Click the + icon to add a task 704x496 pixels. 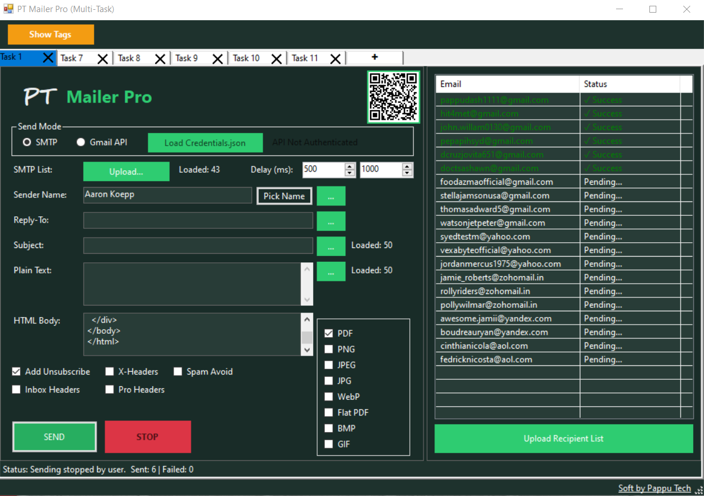(x=375, y=57)
